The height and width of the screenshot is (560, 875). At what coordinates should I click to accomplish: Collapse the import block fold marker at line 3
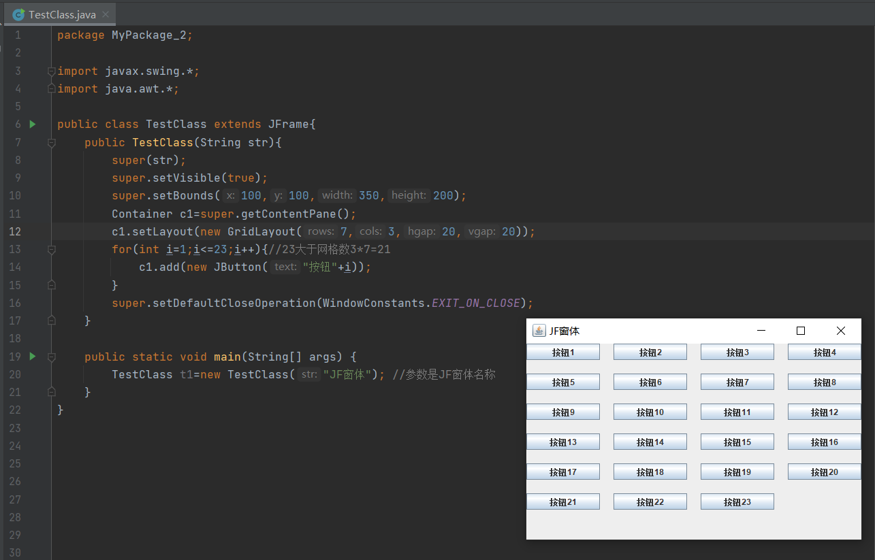click(x=51, y=71)
